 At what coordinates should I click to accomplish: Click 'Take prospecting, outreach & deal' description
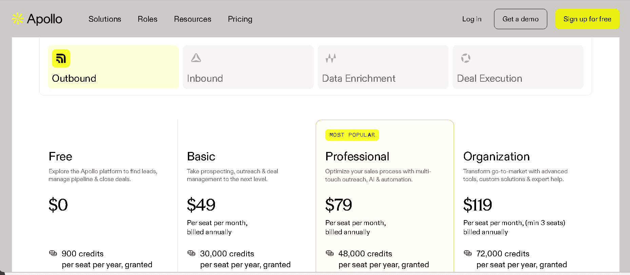(232, 175)
